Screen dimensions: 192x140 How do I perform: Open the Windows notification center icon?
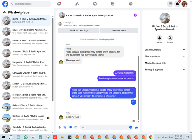click(x=187, y=137)
